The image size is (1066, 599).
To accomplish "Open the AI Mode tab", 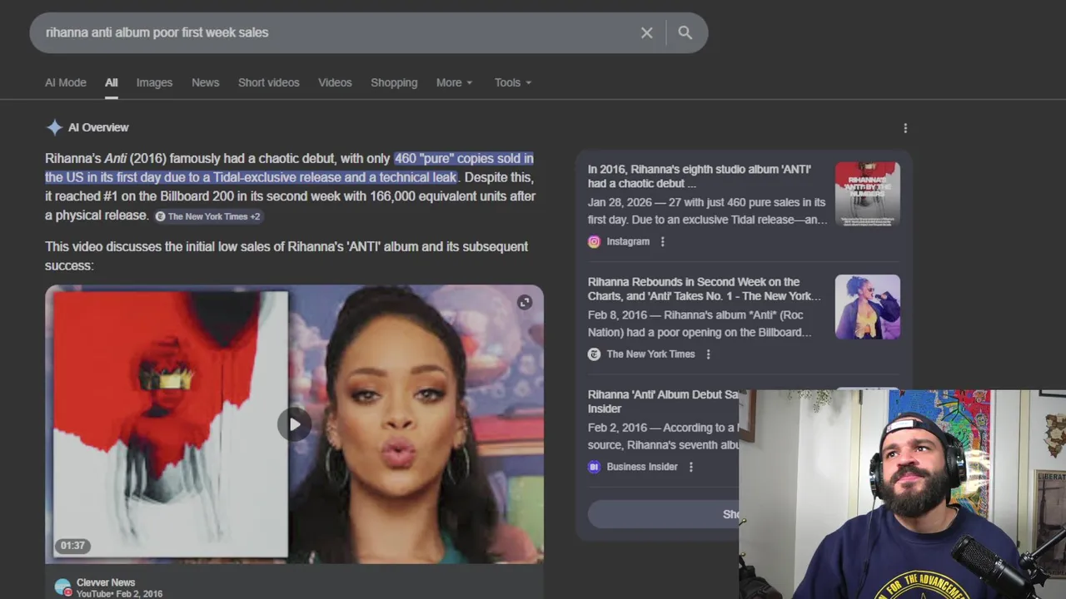I will [66, 82].
